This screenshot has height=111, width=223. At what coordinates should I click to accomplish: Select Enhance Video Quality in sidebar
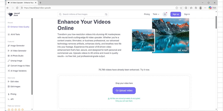coord(20,27)
